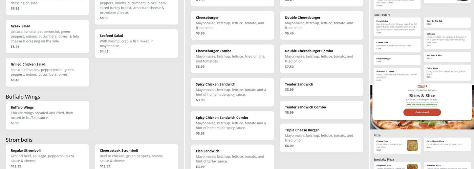Select the Extra Cheese Pizza card
This screenshot has height=169, width=474.
point(447,144)
